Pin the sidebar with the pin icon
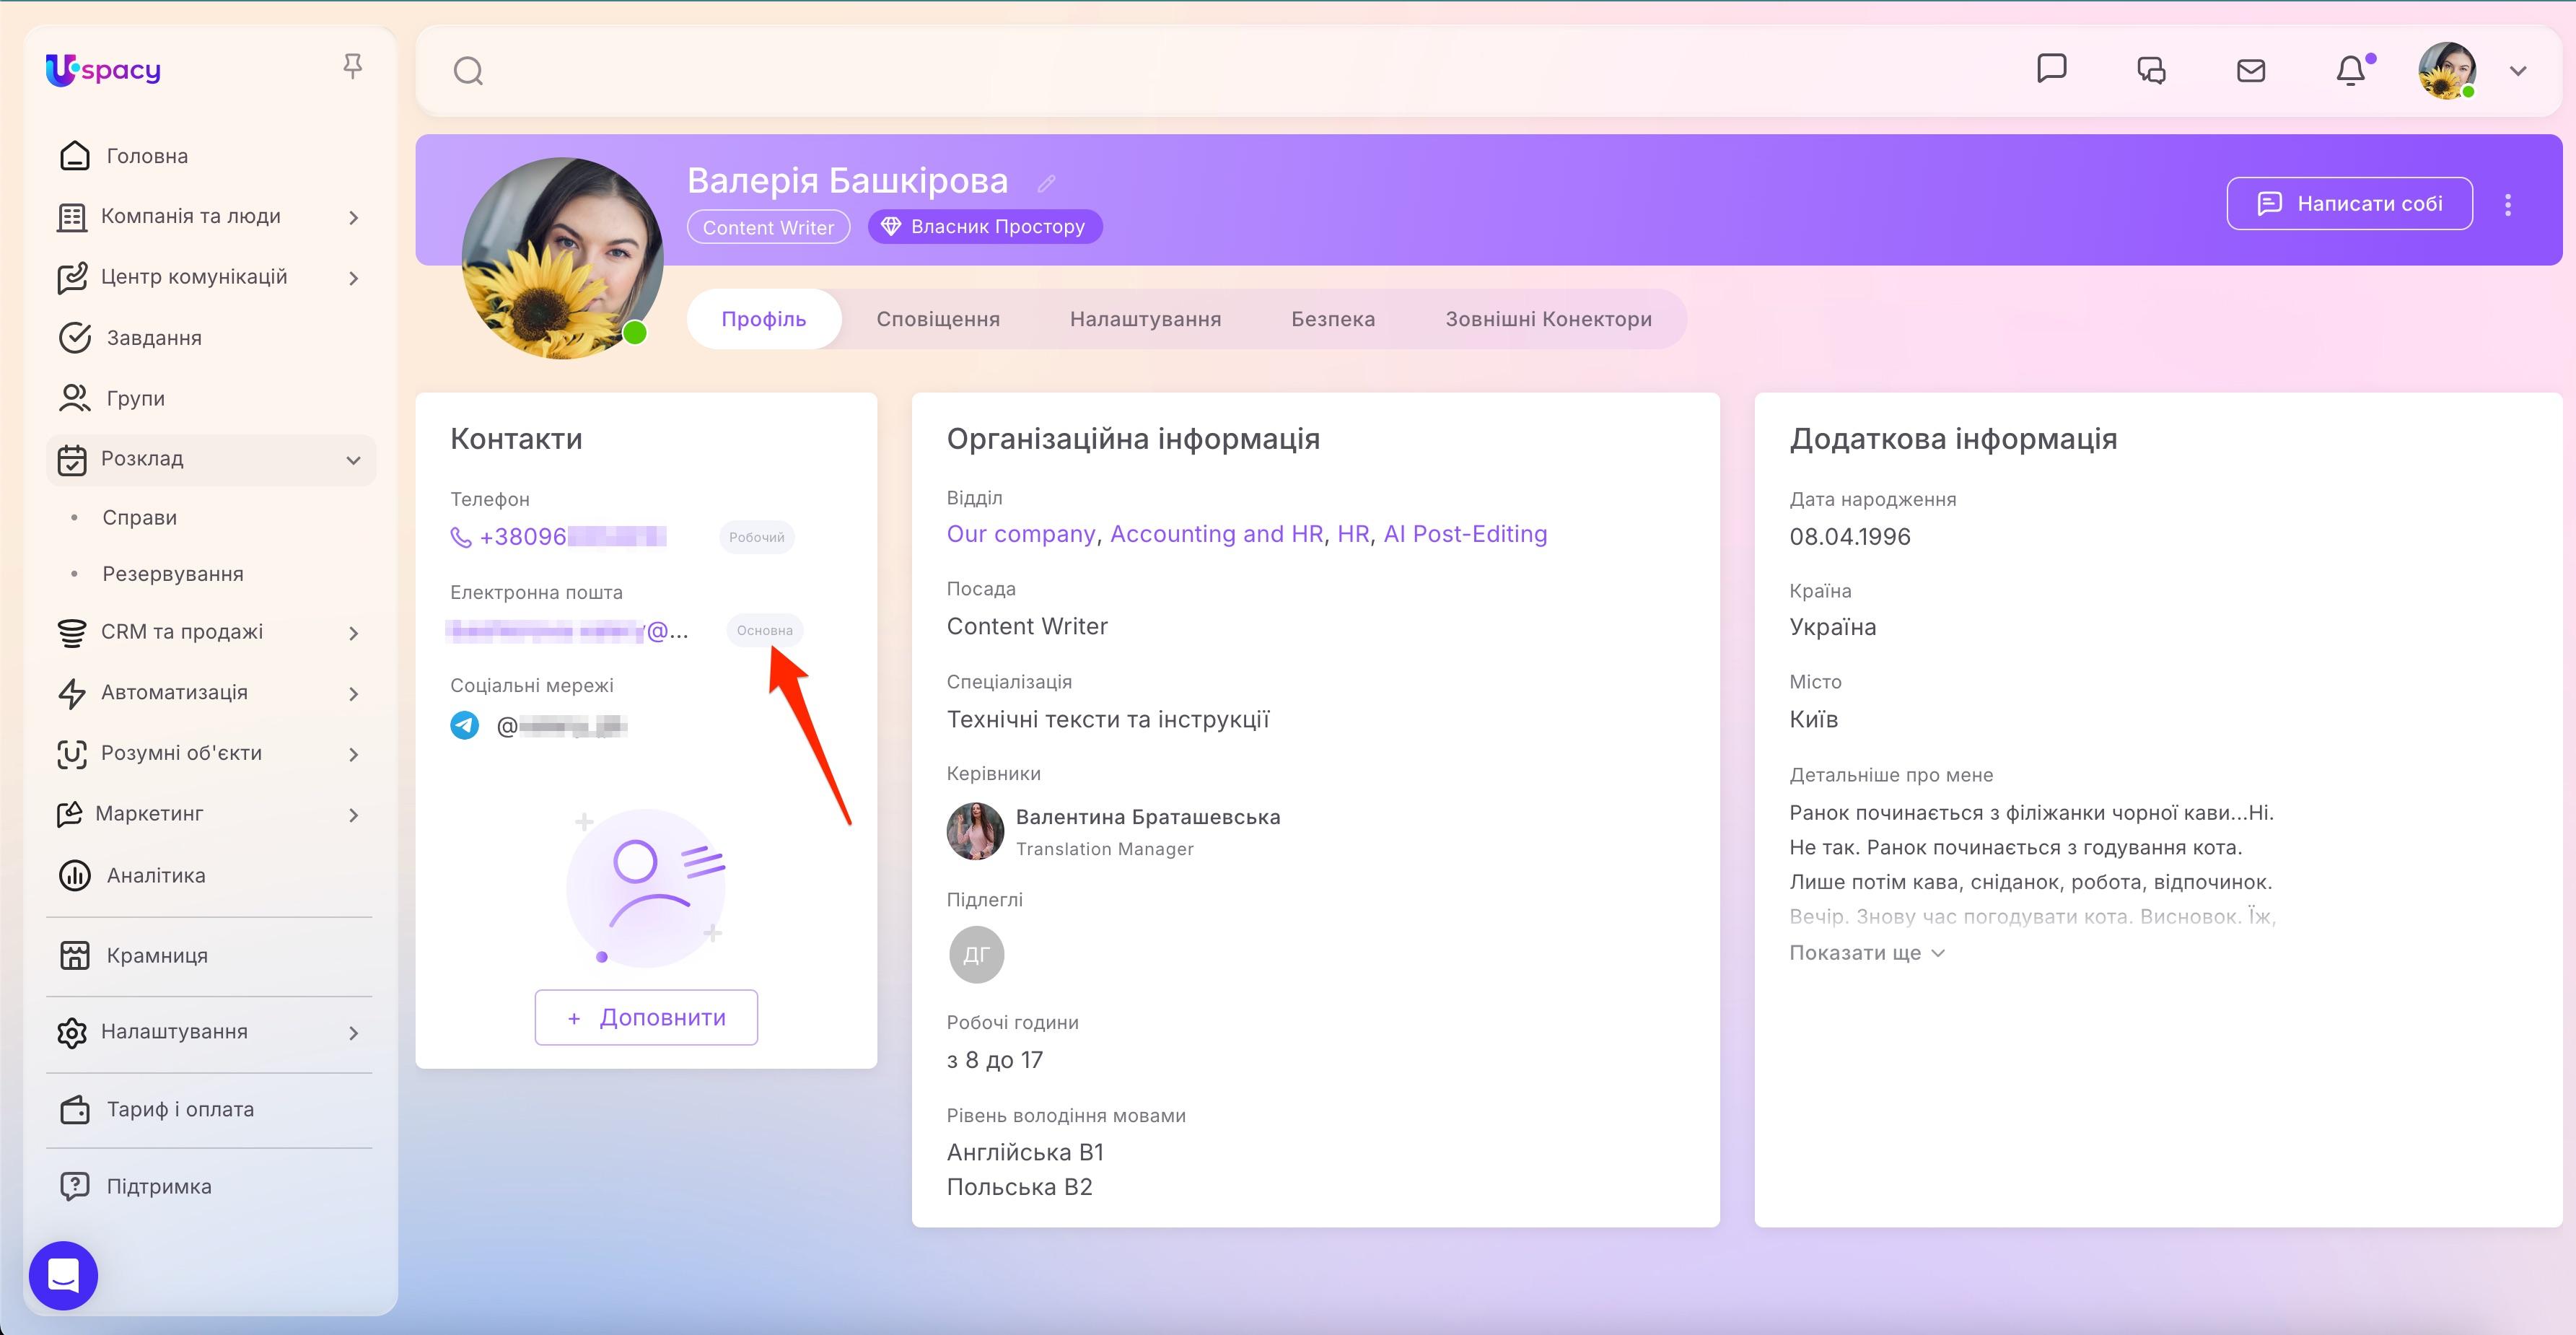This screenshot has height=1335, width=2576. coord(352,67)
